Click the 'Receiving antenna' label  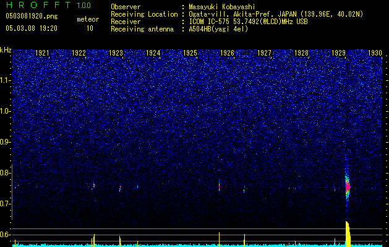click(x=142, y=29)
